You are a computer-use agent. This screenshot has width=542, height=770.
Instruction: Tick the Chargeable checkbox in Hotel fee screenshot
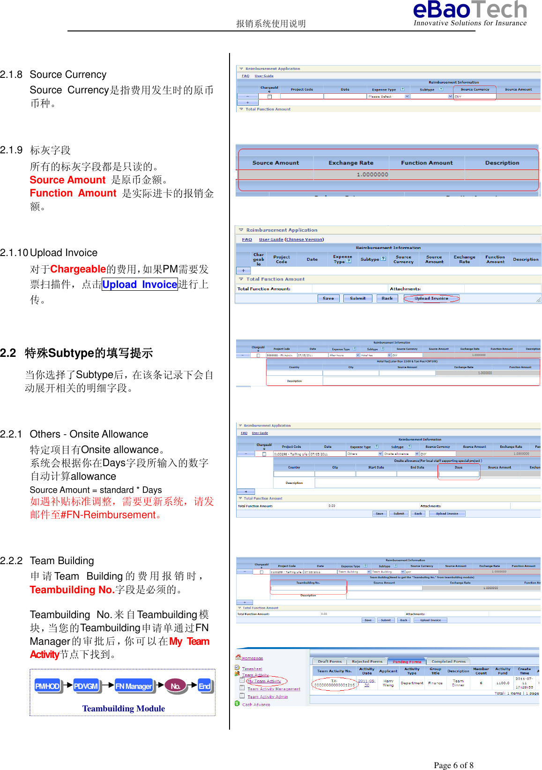pos(258,355)
